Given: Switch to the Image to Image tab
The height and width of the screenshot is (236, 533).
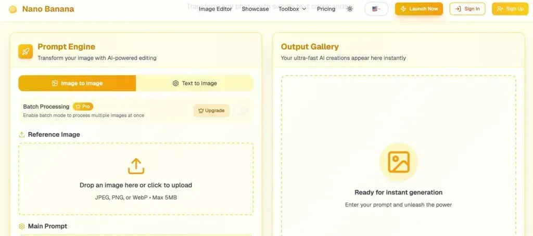Looking at the screenshot, I should (77, 83).
